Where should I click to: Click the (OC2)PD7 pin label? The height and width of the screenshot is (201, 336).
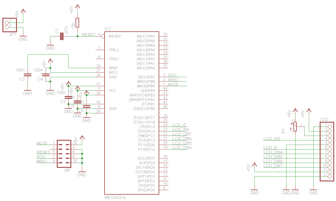coord(146,158)
